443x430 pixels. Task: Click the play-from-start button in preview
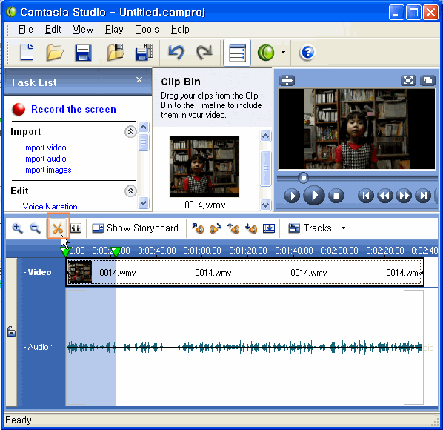coord(292,196)
